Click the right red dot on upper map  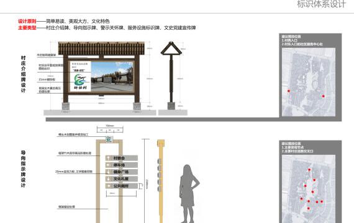(324, 96)
